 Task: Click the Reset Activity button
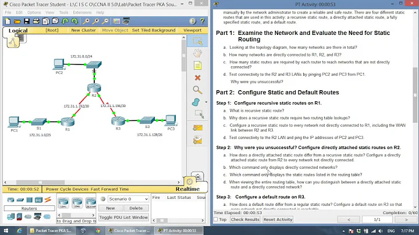click(278, 219)
